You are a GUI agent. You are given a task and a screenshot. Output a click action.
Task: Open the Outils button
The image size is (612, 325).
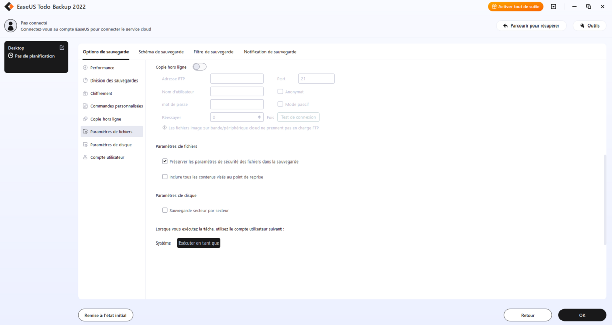[590, 25]
